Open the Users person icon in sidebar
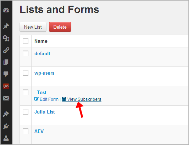The image size is (189, 145). tap(6, 138)
